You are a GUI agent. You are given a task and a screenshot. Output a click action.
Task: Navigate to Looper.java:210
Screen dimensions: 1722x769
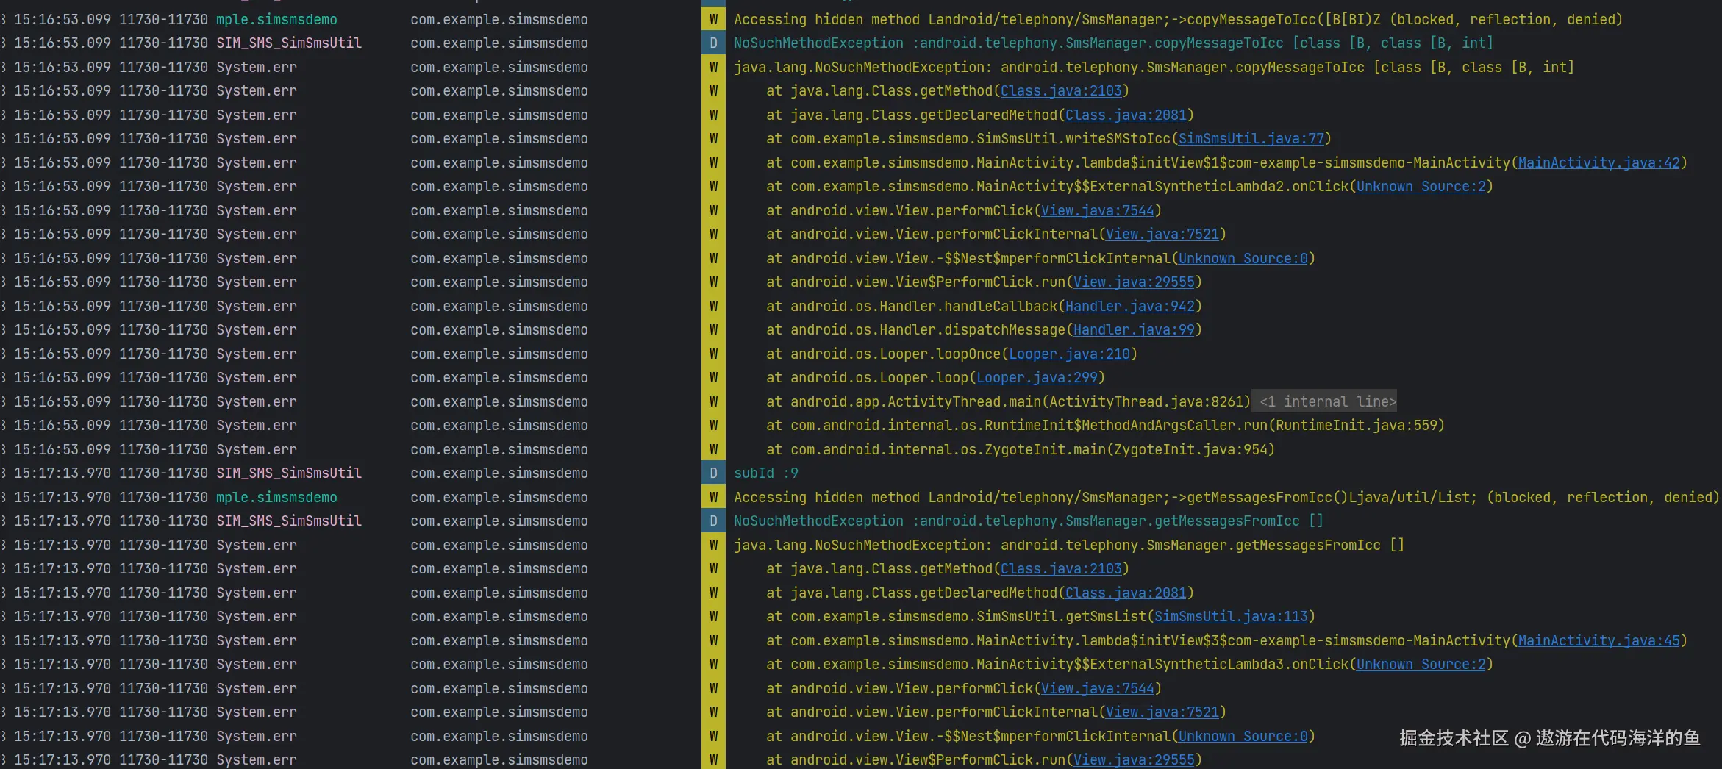coord(1069,354)
